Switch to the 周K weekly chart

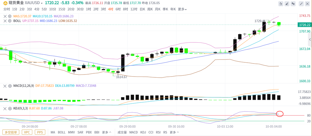pos(150,9)
